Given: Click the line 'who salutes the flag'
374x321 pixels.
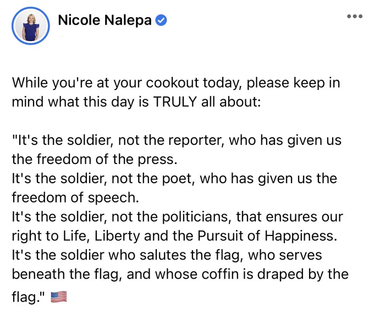Looking at the screenshot, I should point(167,255).
